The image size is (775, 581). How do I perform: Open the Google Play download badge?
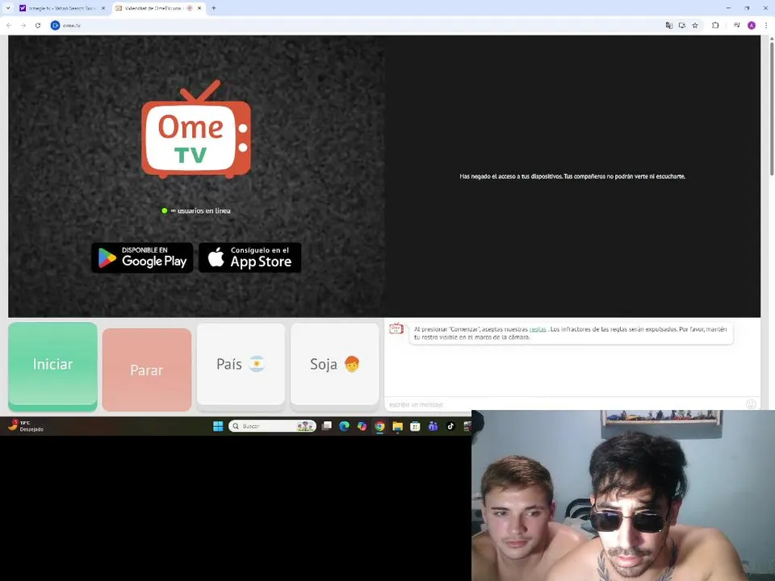tap(142, 257)
